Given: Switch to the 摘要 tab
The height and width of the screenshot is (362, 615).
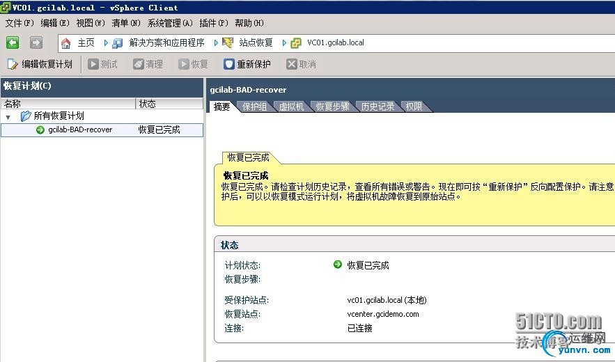Looking at the screenshot, I should click(x=222, y=107).
